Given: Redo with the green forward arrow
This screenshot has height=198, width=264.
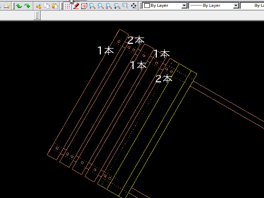Looking at the screenshot, I should pos(27,6).
